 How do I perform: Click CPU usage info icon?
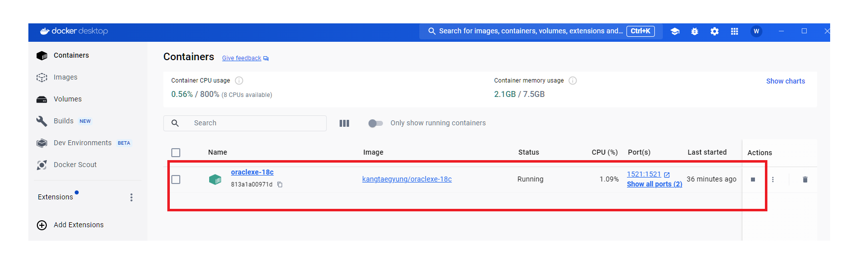(239, 81)
